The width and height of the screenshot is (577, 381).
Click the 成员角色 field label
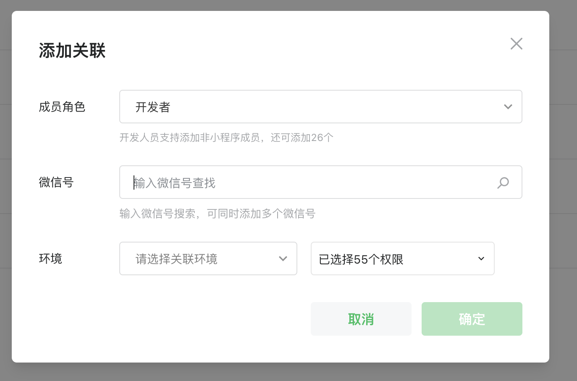[62, 107]
